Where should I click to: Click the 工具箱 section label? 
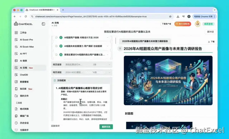[x=19, y=103]
